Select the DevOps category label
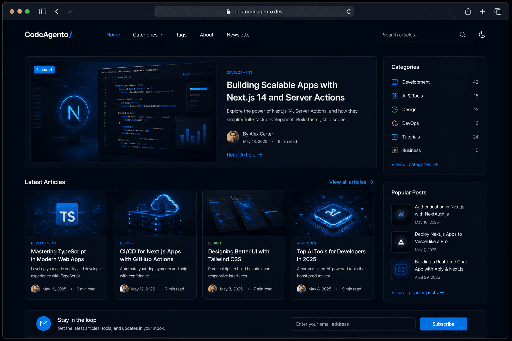Viewport: 512px width, 341px height. 410,123
